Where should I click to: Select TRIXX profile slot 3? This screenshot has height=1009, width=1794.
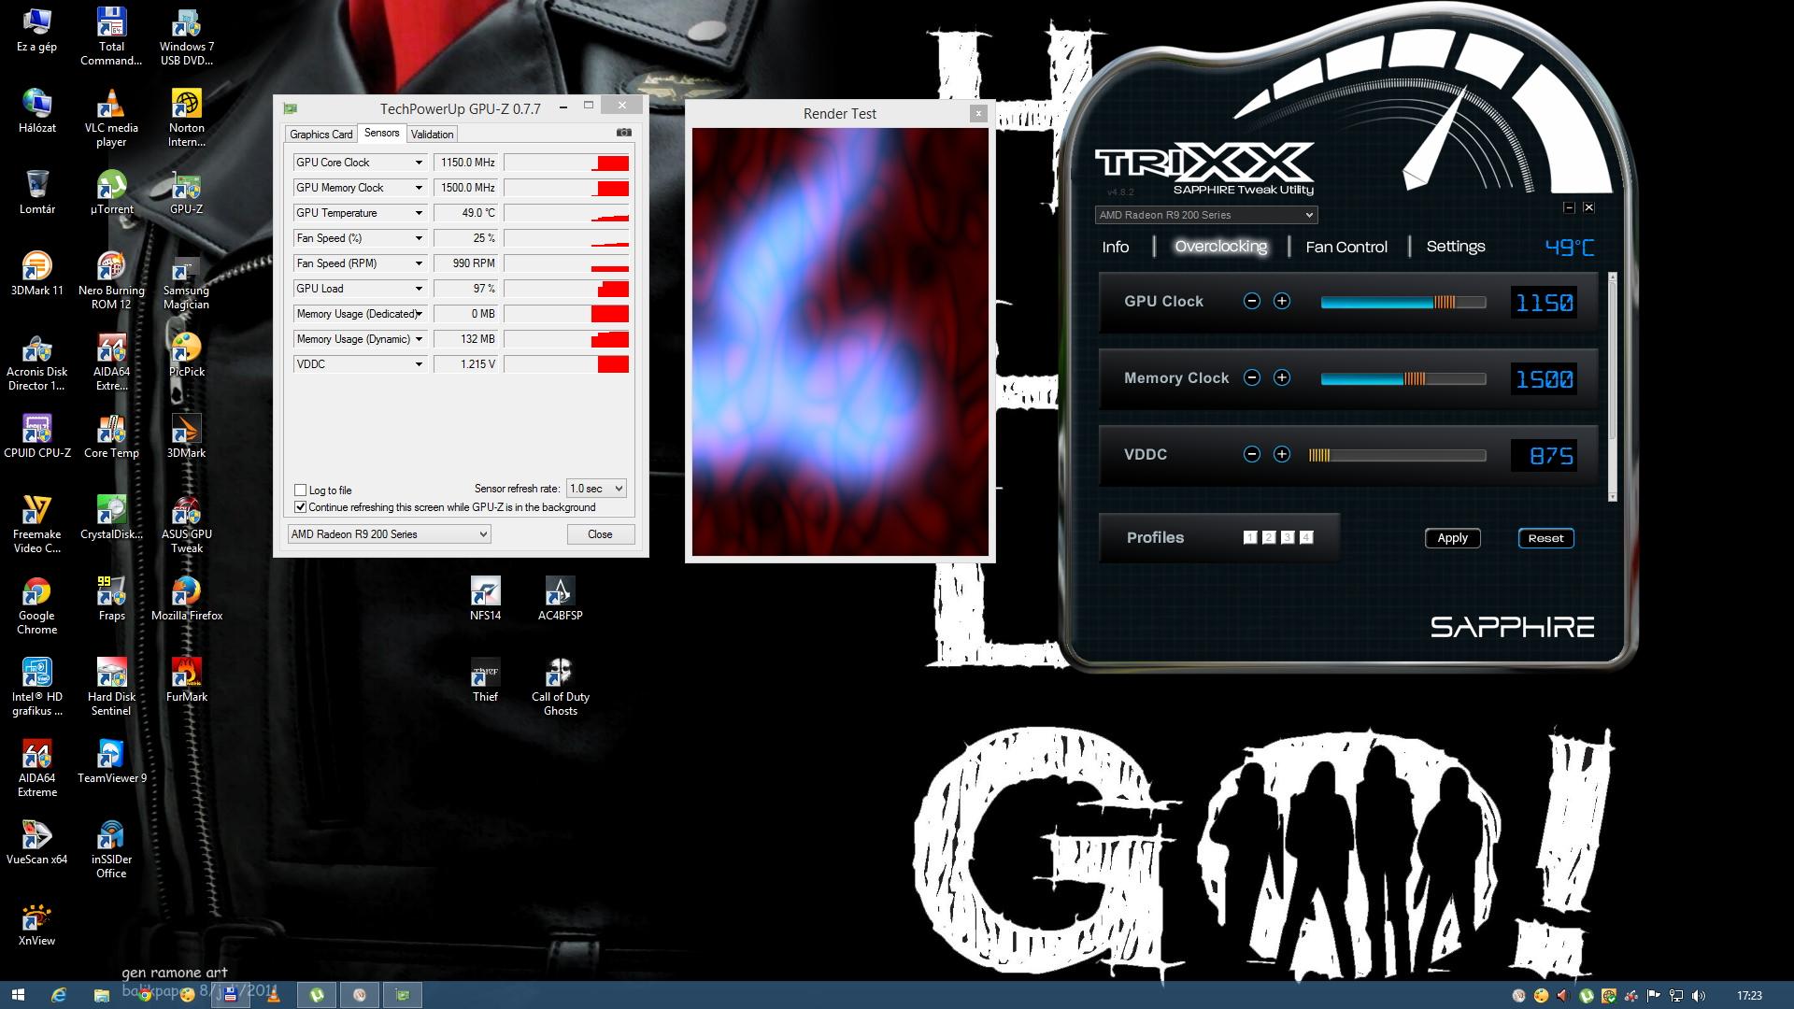tap(1288, 537)
